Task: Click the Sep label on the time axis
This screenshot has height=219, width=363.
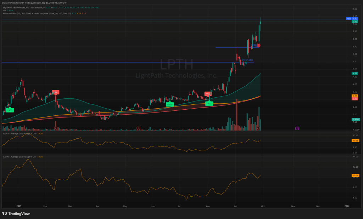Action: pyautogui.click(x=235, y=206)
